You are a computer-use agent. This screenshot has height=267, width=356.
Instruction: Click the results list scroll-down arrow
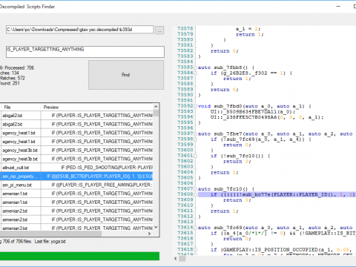pos(156,228)
